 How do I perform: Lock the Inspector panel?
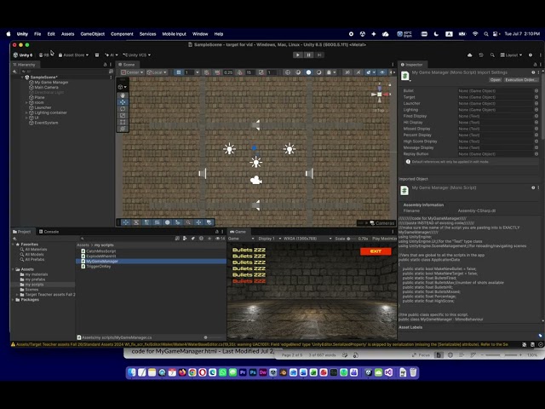coord(535,65)
